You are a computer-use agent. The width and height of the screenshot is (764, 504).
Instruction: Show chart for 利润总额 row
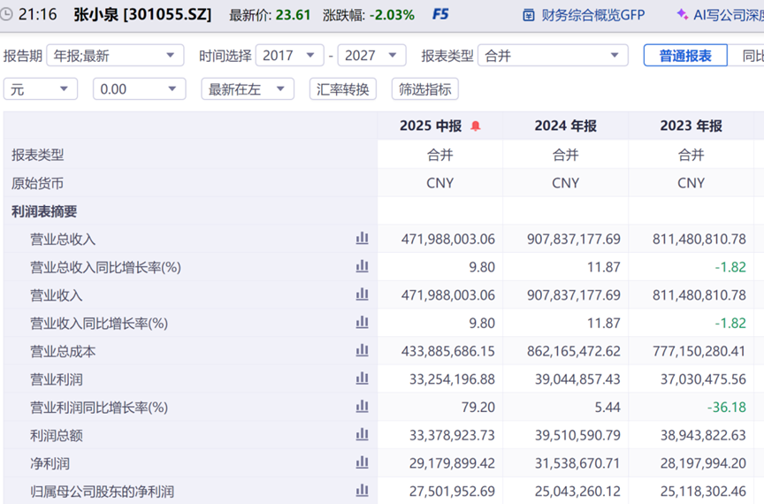click(x=362, y=435)
